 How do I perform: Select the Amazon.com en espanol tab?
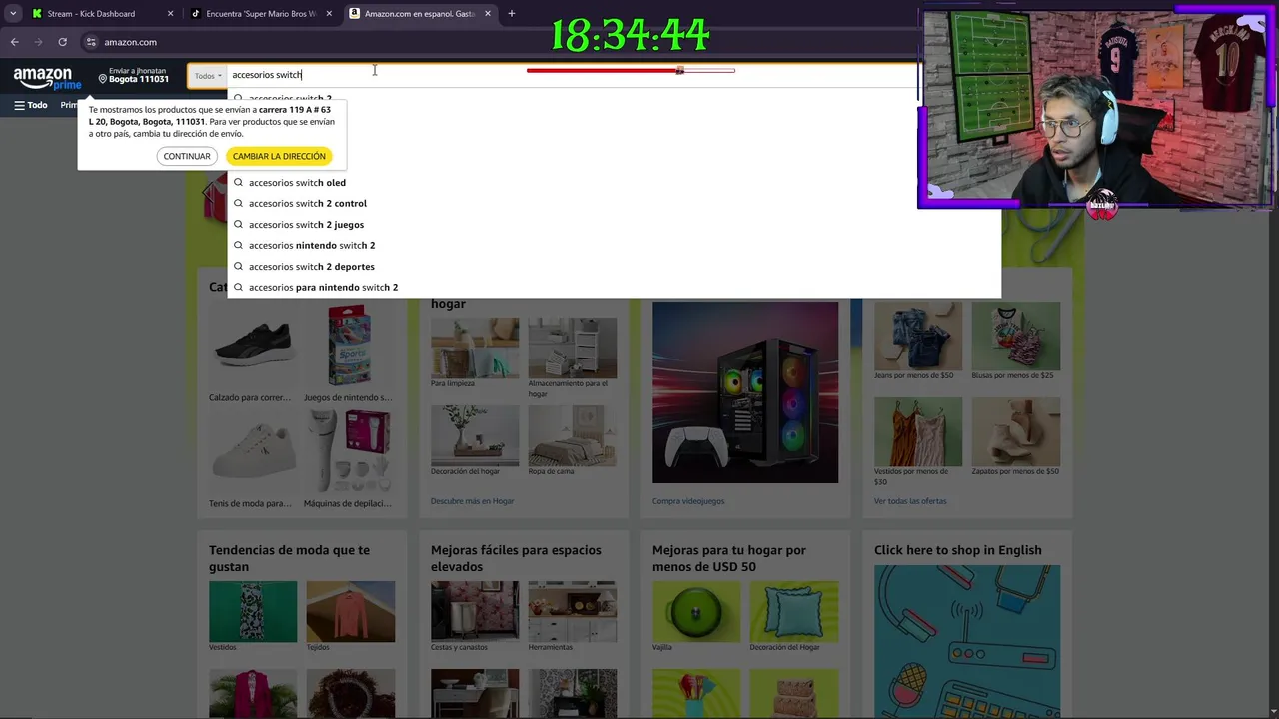[x=420, y=14]
